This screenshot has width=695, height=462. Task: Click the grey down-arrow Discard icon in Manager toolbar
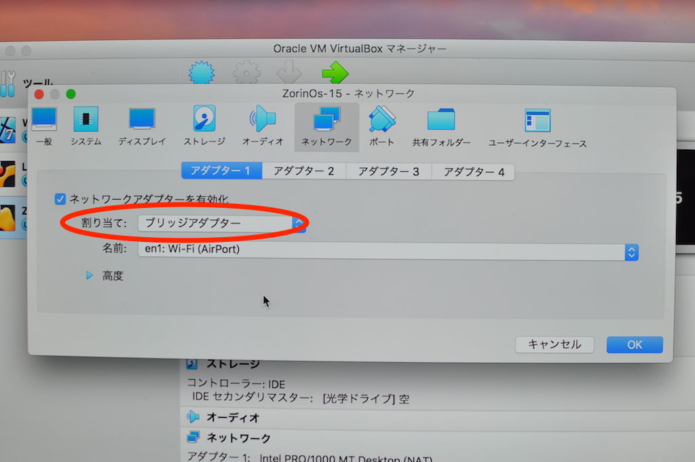pyautogui.click(x=288, y=72)
